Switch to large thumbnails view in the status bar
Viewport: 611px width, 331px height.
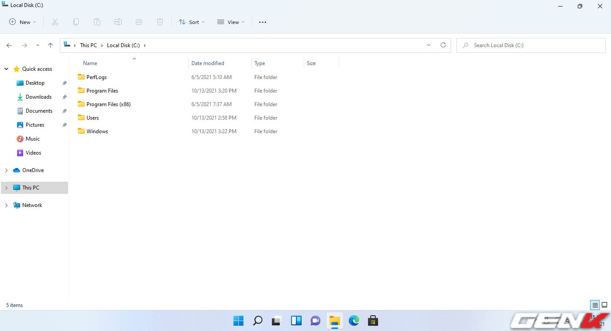605,305
